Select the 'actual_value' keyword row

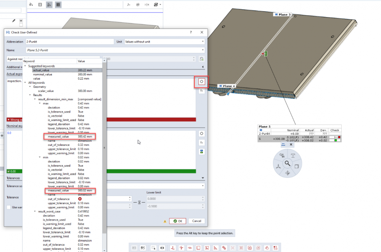[41, 70]
